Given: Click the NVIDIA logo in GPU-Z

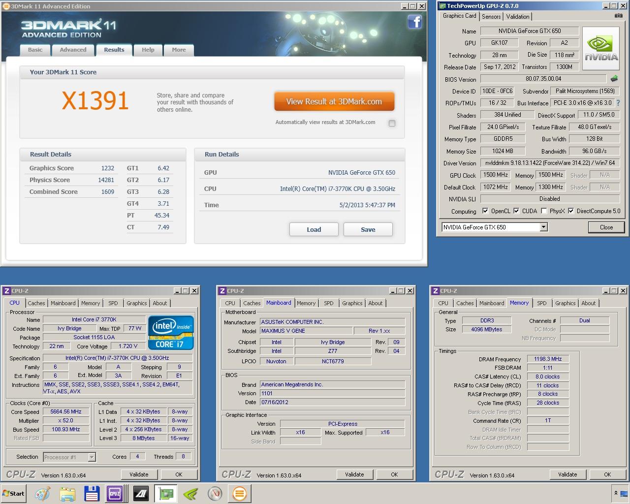Looking at the screenshot, I should point(601,49).
